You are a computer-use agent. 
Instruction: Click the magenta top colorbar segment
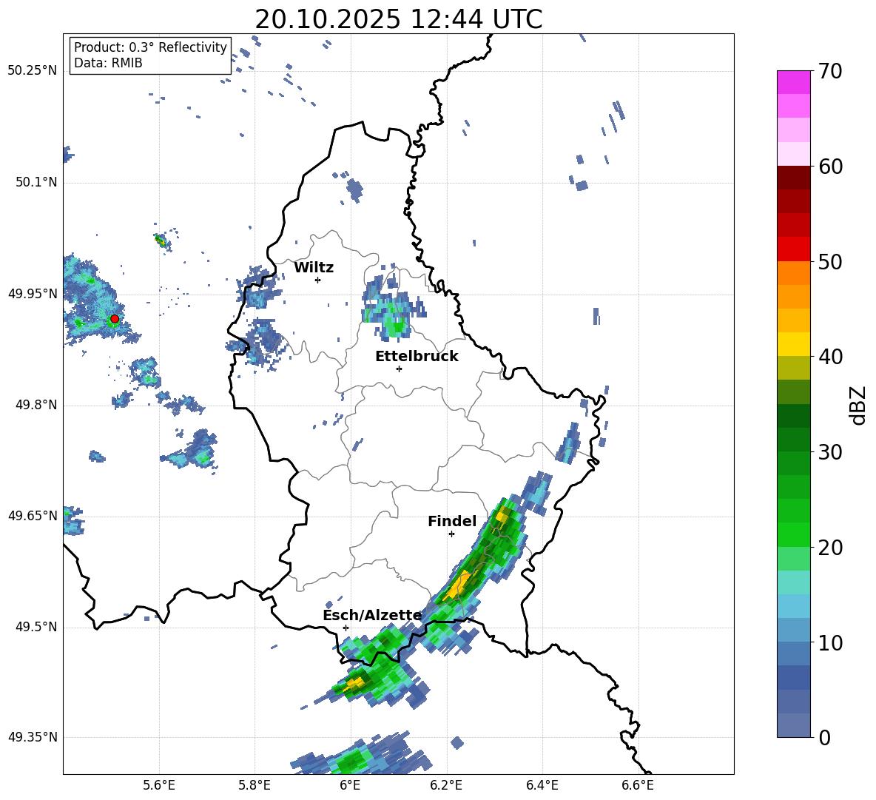(x=793, y=82)
